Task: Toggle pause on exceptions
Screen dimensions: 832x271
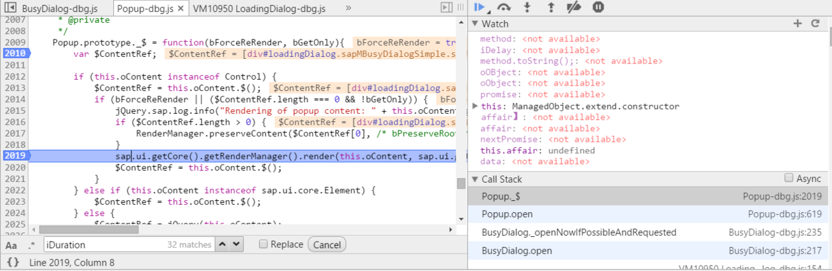Action: click(x=598, y=7)
